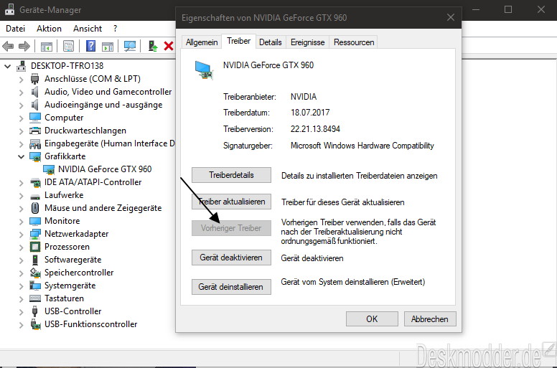Close the NVIDIA properties dialog with X

451,17
